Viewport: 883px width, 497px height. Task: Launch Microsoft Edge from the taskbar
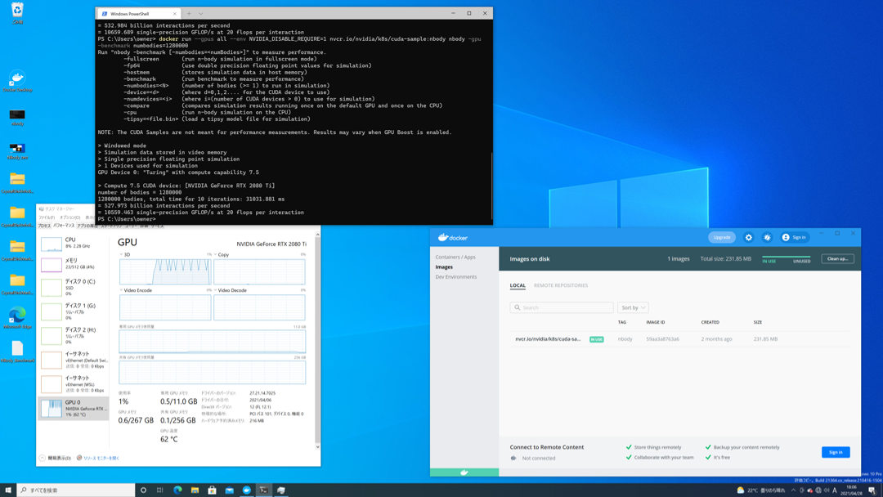177,490
